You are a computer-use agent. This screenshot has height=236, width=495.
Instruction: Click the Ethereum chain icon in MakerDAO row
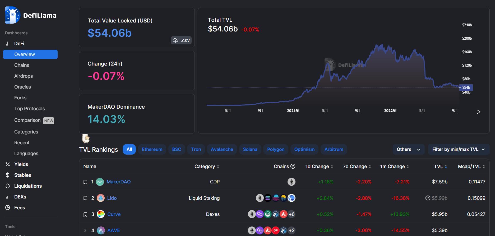click(x=292, y=182)
